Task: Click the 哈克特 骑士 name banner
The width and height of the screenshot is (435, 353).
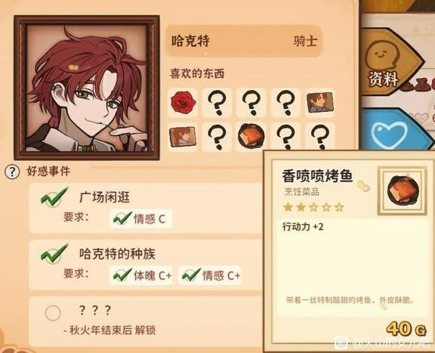Action: pyautogui.click(x=244, y=41)
